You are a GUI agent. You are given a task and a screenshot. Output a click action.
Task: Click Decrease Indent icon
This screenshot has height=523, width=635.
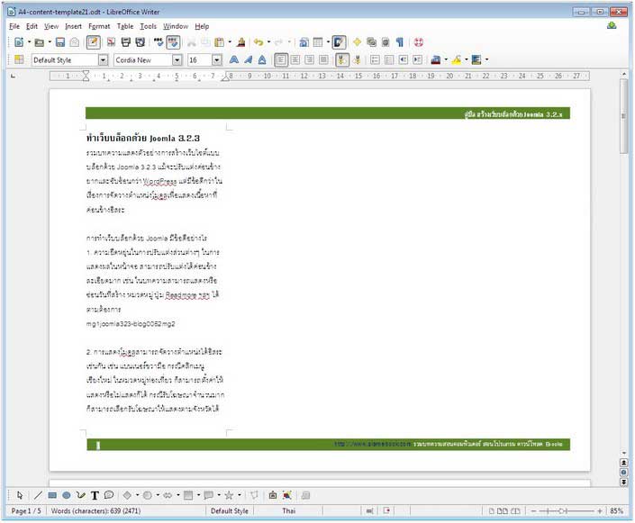(x=404, y=60)
